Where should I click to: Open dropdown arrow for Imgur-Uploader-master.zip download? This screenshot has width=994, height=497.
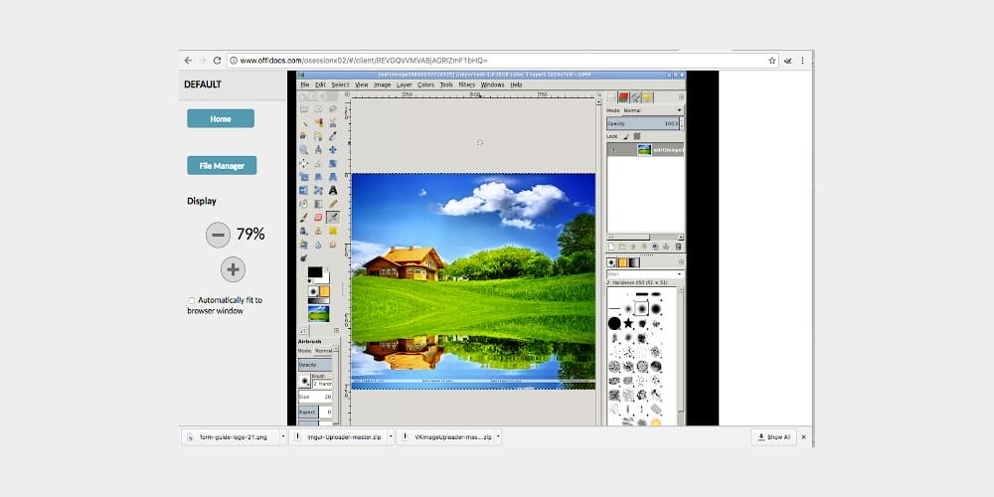click(391, 436)
